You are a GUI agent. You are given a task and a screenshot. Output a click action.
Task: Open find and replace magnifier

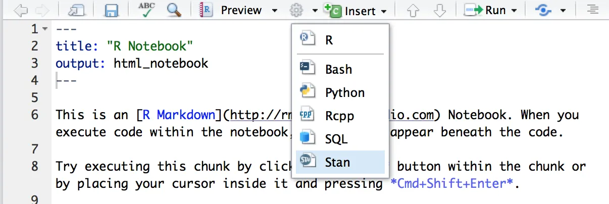point(174,10)
